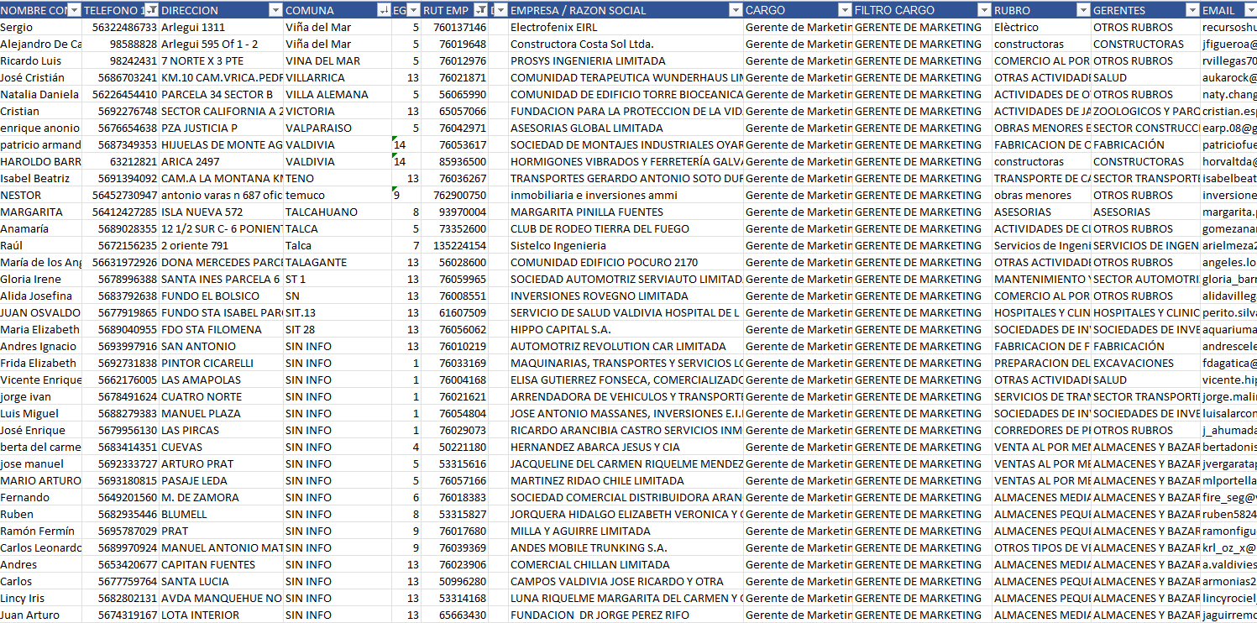The image size is (1257, 623).
Task: Select the cell 'INVERSIONES ROVEGNO LIMITADA'
Action: pos(626,296)
